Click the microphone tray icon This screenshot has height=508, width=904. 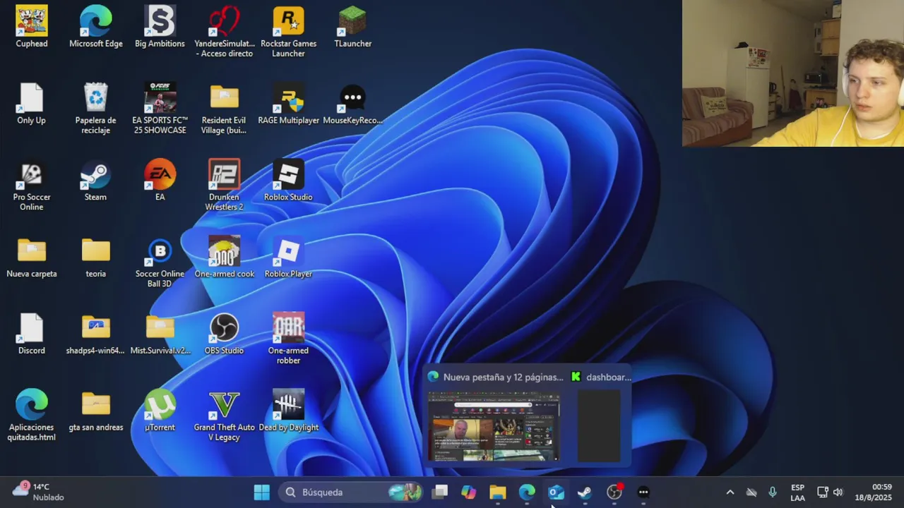(773, 492)
